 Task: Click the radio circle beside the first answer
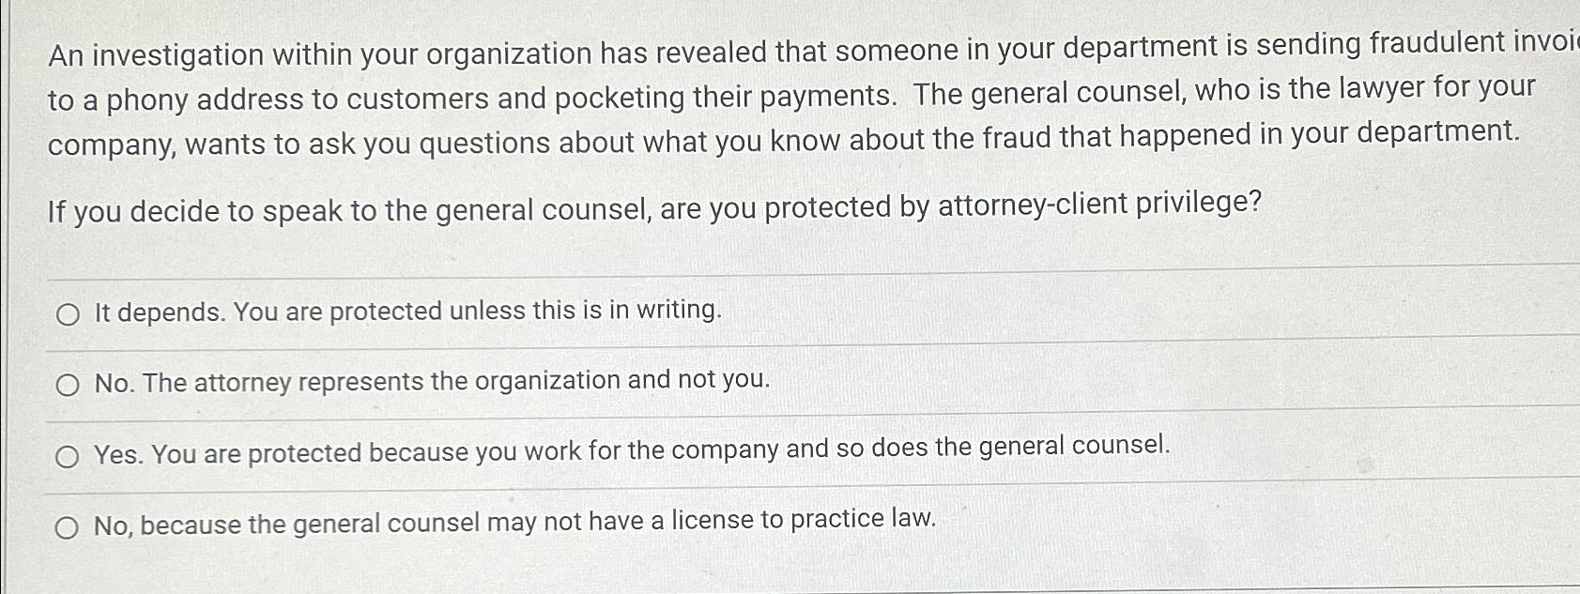point(68,315)
